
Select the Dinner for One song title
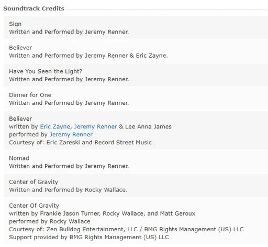click(30, 95)
